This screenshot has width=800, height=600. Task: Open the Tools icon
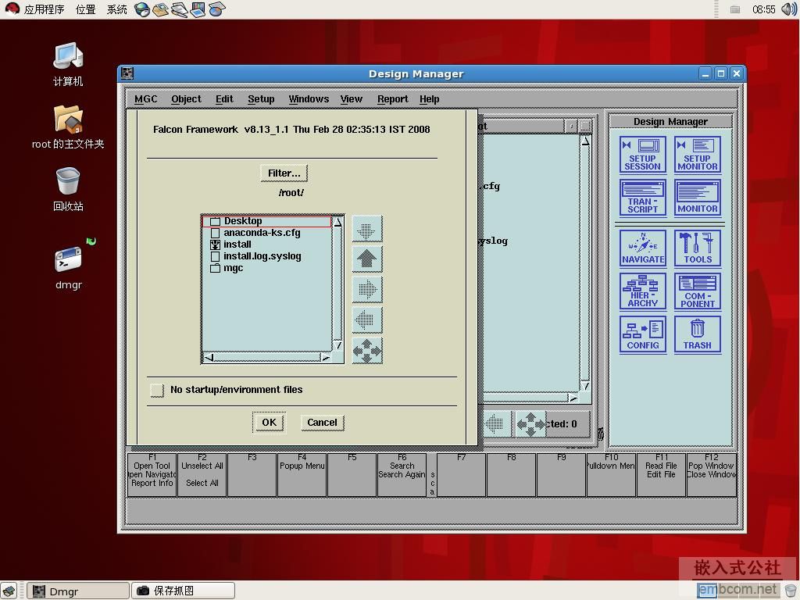pyautogui.click(x=697, y=248)
